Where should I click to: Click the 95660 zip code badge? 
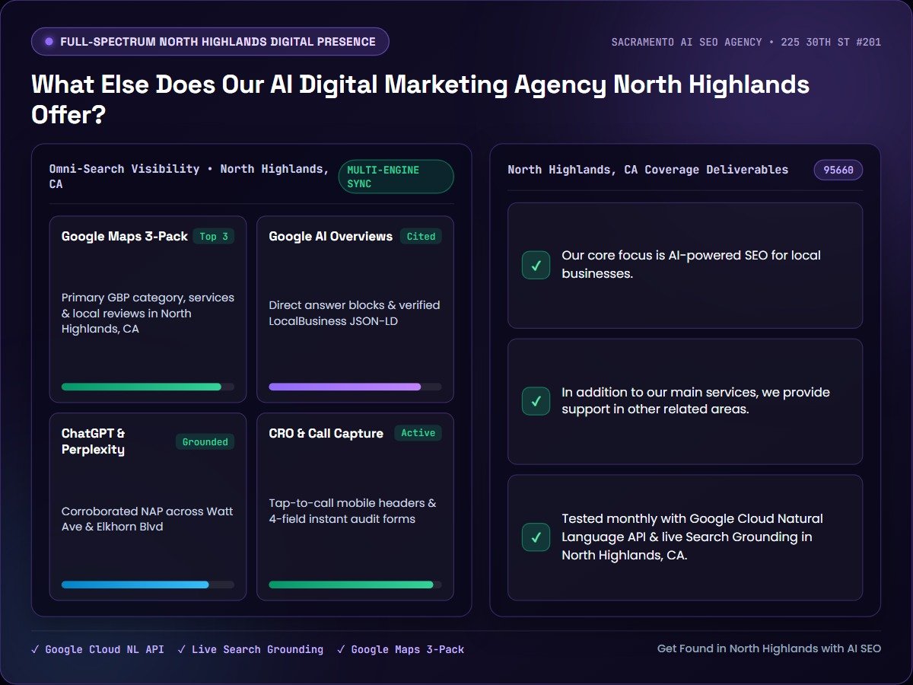[838, 170]
